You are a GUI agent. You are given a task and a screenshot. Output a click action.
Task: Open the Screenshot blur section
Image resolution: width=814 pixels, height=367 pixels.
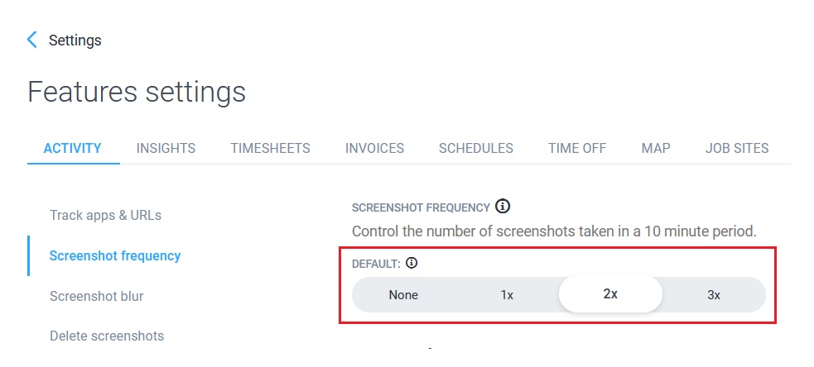[97, 296]
